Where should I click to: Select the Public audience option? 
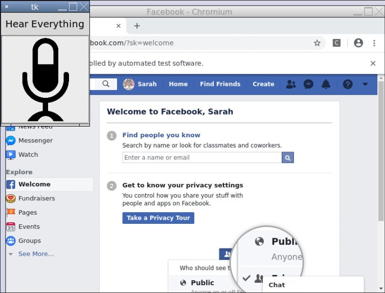[x=202, y=283]
